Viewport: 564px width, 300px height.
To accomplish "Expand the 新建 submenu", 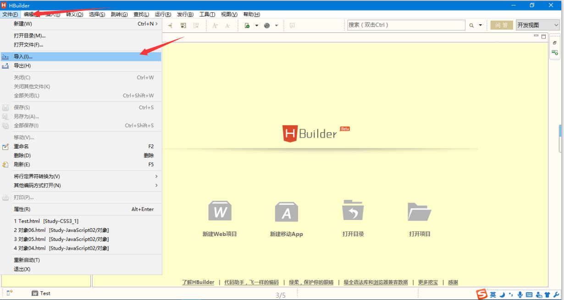I will click(156, 24).
